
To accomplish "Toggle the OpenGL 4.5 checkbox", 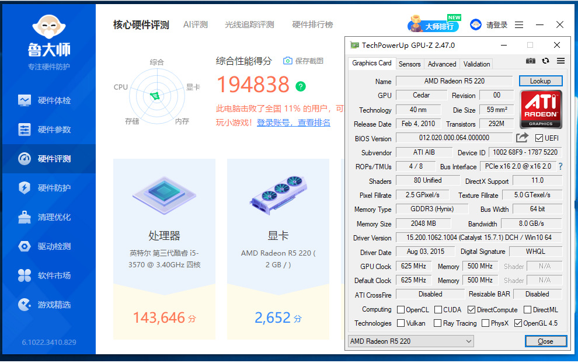I will [518, 323].
